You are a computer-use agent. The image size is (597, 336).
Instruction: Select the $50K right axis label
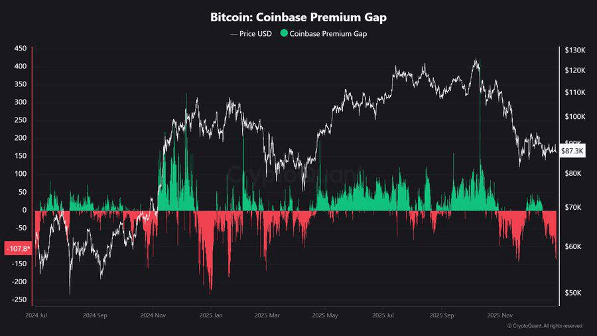coord(572,293)
